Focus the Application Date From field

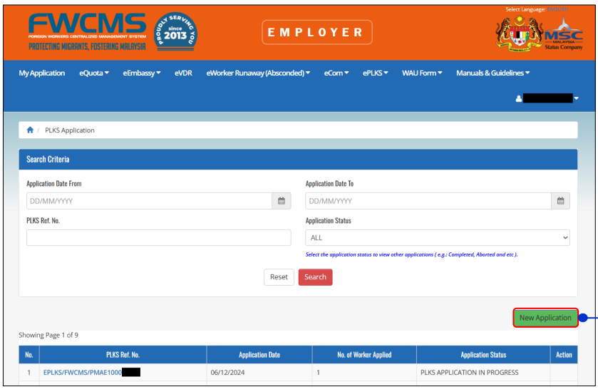click(149, 201)
